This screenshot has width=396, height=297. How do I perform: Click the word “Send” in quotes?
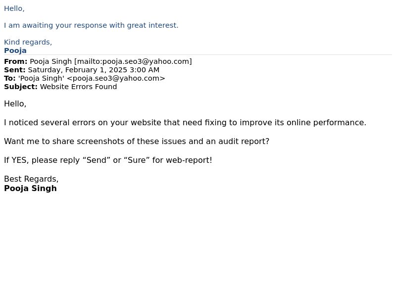tap(96, 160)
